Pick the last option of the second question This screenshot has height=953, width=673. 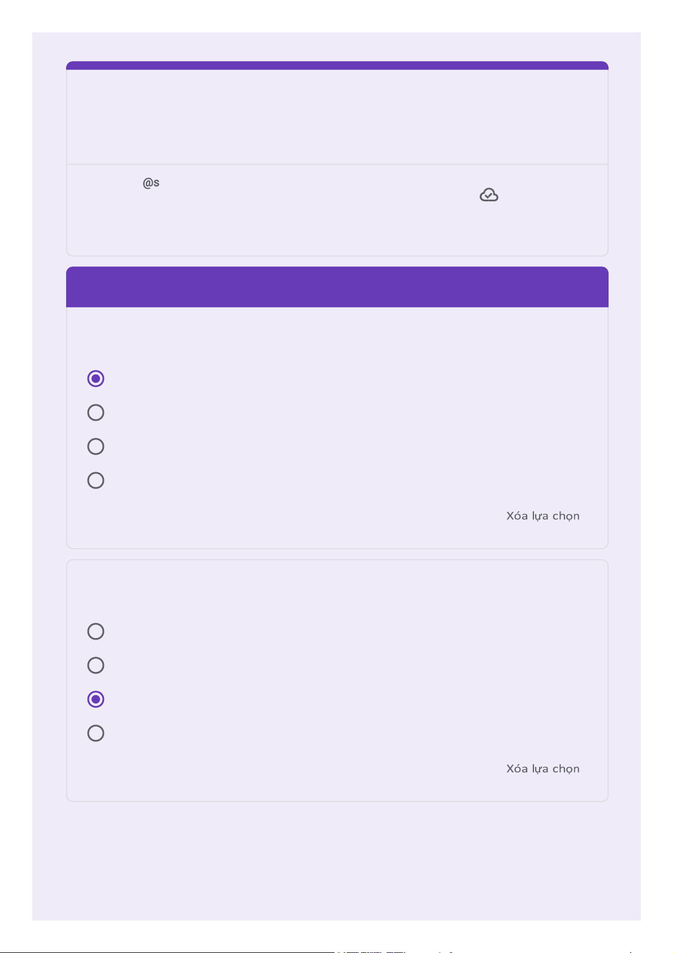[95, 733]
